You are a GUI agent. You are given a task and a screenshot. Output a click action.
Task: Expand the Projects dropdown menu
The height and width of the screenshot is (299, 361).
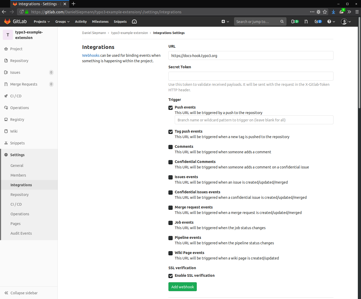click(42, 21)
